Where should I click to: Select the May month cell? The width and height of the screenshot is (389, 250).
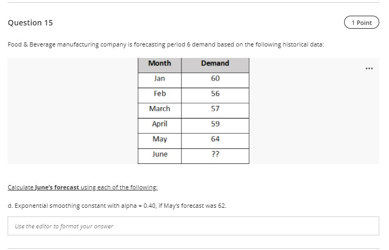click(160, 141)
